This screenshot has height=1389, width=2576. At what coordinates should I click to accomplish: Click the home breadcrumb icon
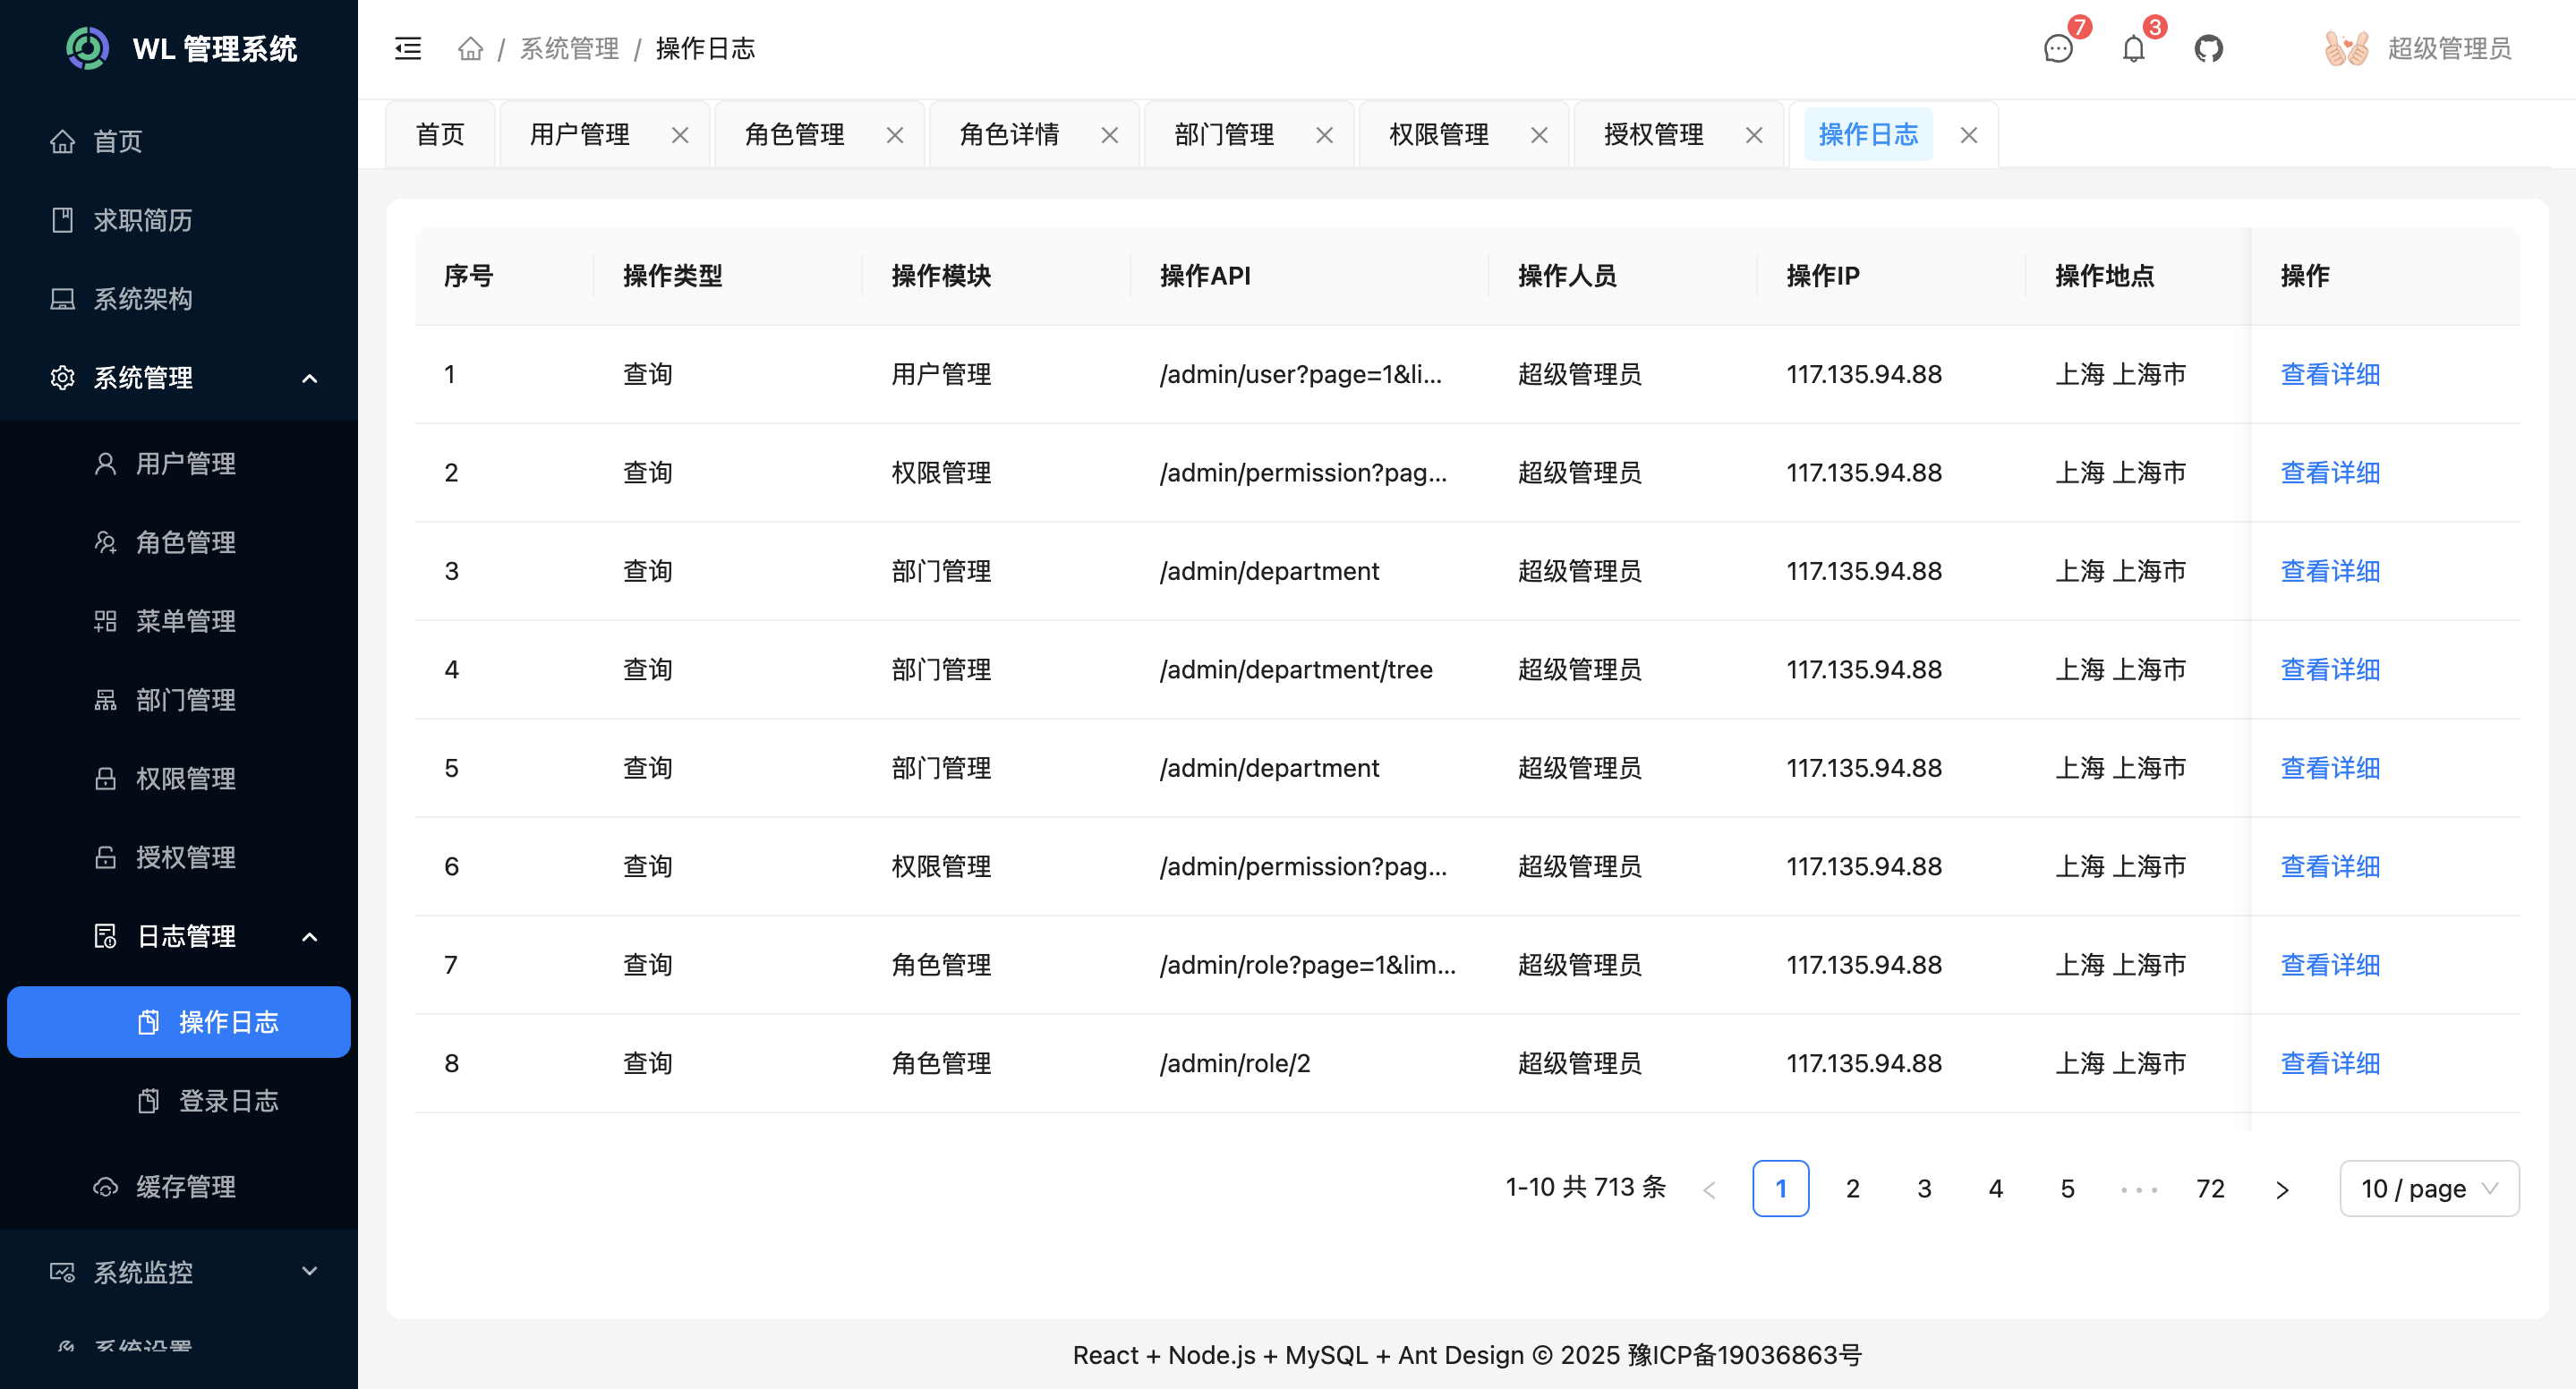pos(470,48)
